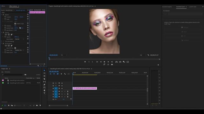Click the New Bin folder icon
Screen dimensions: 204x114
37,105
